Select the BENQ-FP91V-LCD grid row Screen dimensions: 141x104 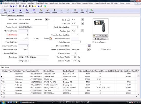[x=69, y=87]
